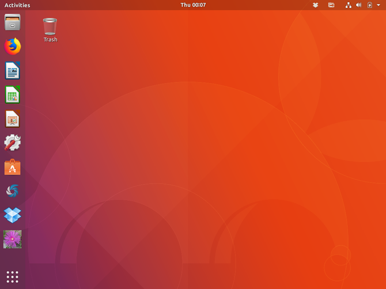The width and height of the screenshot is (386, 289).
Task: Expand the system menu arrow
Action: [x=379, y=5]
